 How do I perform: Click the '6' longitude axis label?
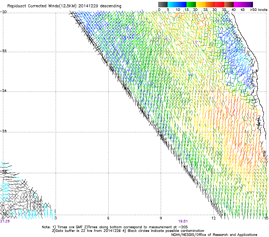click(x=108, y=218)
